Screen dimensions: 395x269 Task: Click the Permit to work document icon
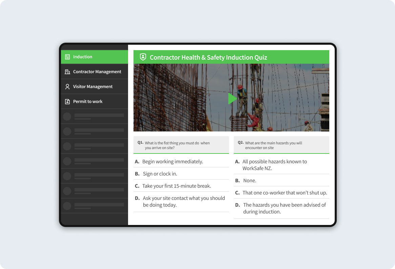pos(67,101)
